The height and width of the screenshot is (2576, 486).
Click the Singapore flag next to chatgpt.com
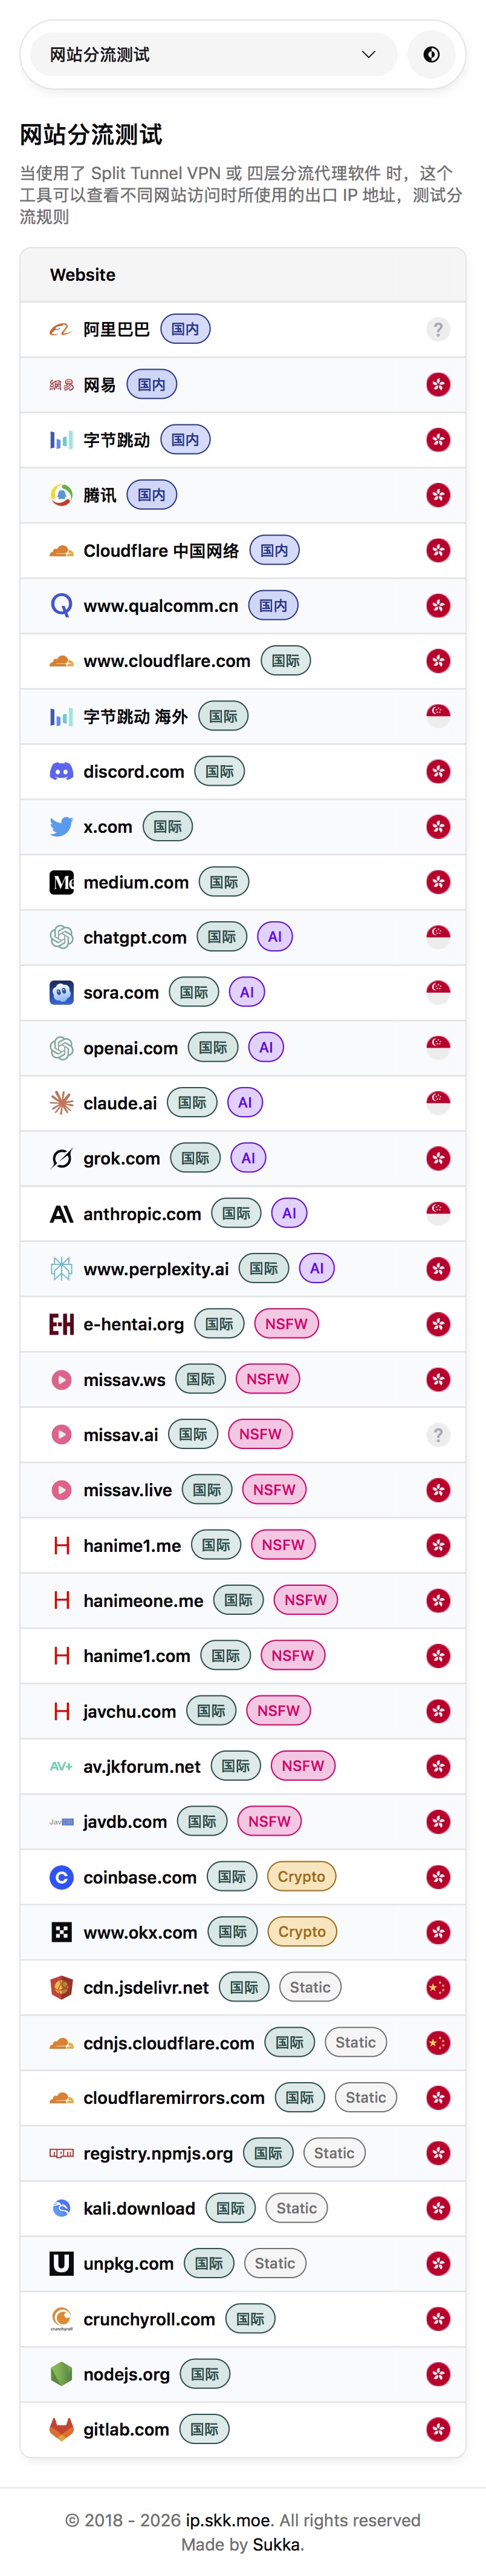coord(437,936)
